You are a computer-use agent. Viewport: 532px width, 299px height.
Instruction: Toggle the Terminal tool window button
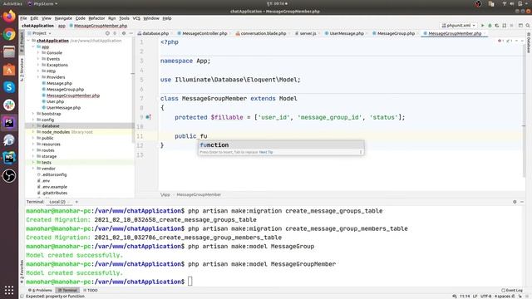[x=67, y=290]
